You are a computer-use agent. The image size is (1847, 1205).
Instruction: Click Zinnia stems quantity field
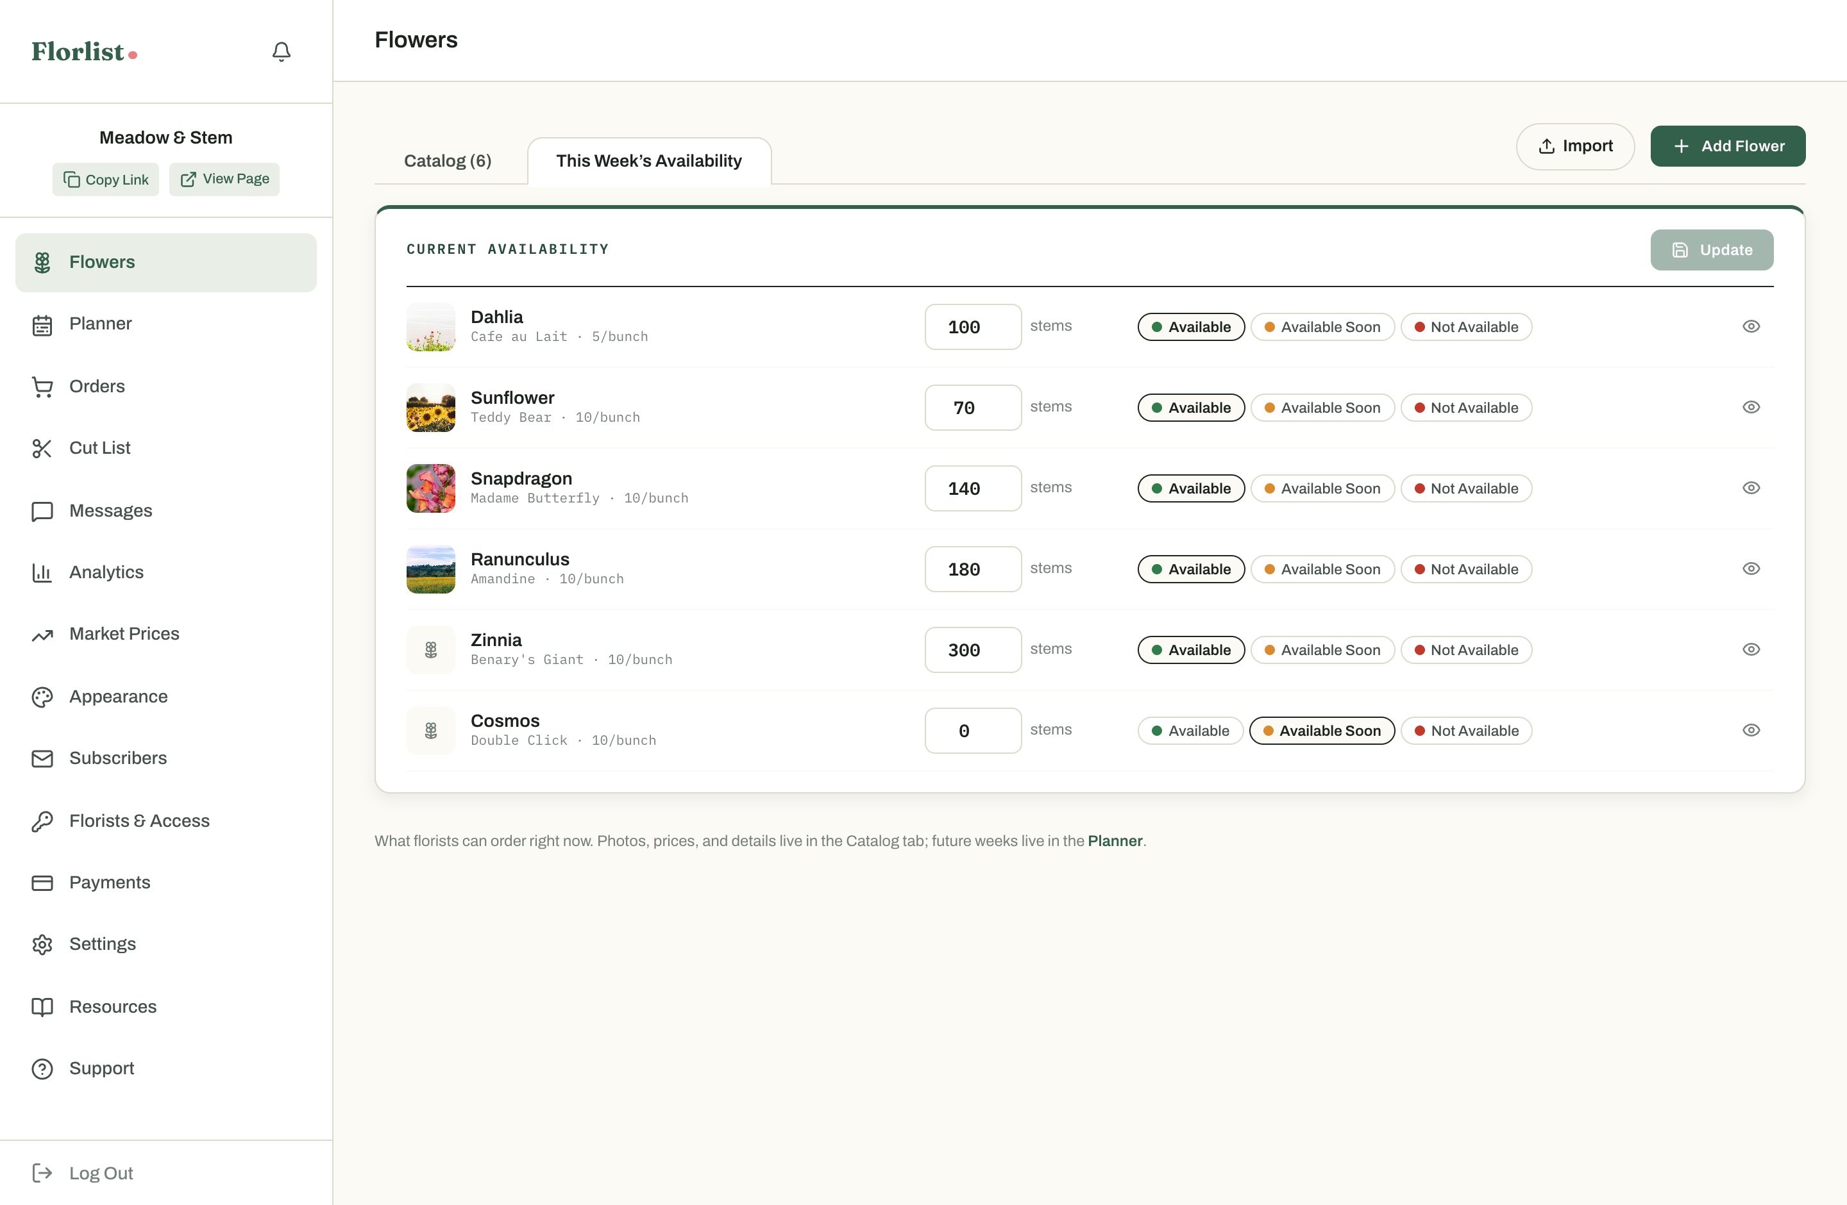coord(972,650)
